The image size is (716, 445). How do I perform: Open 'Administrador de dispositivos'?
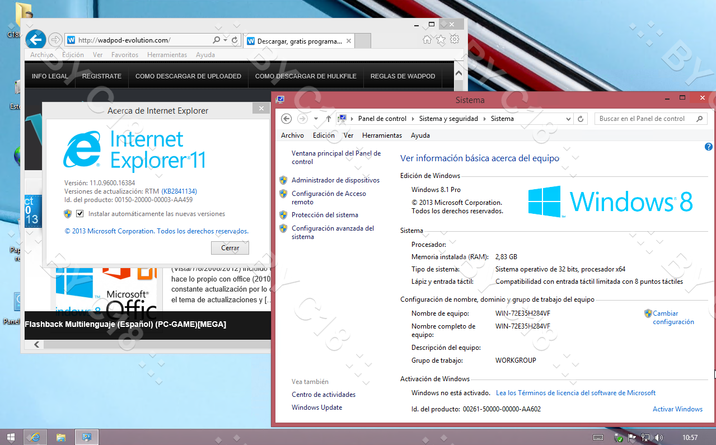(335, 180)
